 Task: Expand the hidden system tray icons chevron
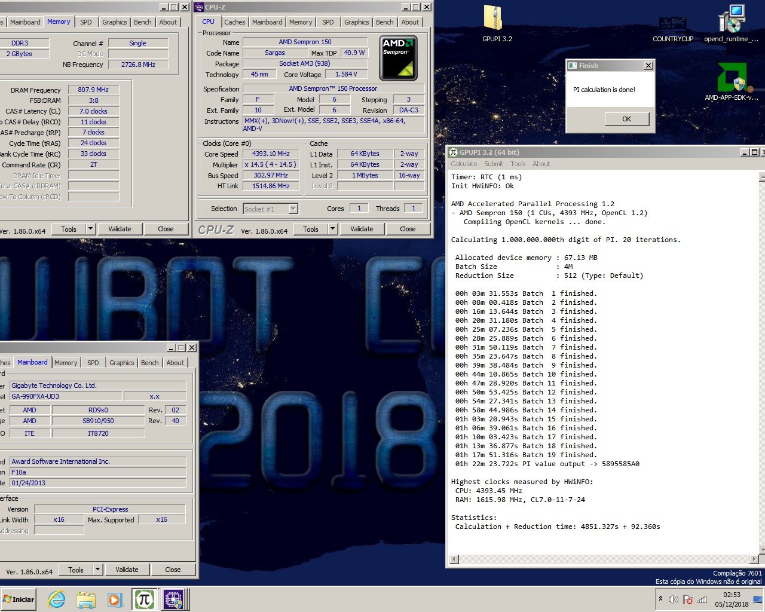pos(660,599)
